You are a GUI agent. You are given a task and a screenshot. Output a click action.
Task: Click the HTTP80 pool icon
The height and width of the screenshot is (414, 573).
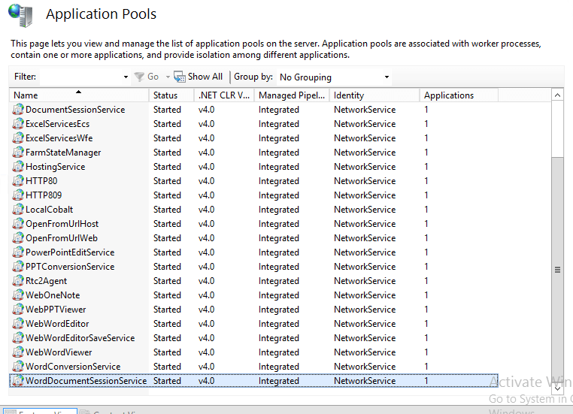pyautogui.click(x=18, y=181)
